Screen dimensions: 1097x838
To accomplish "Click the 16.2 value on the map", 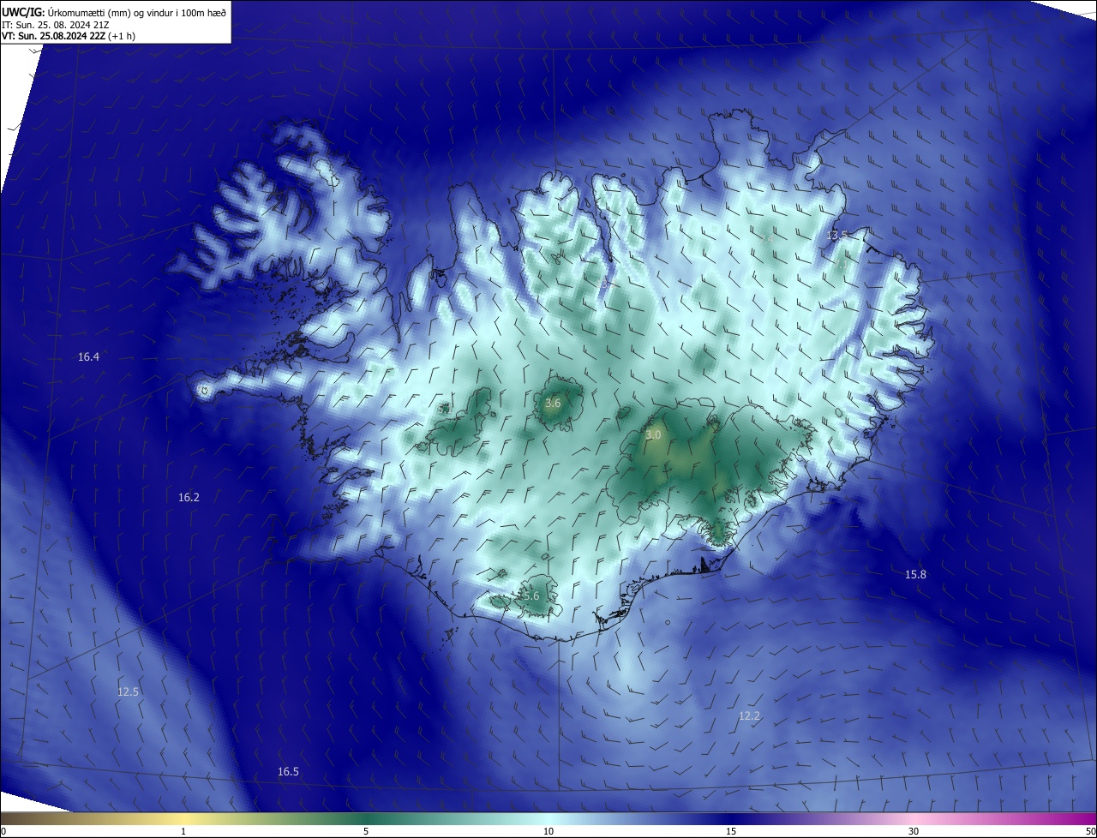I will [x=189, y=497].
